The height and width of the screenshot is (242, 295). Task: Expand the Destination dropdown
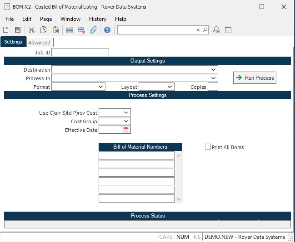[x=214, y=69]
